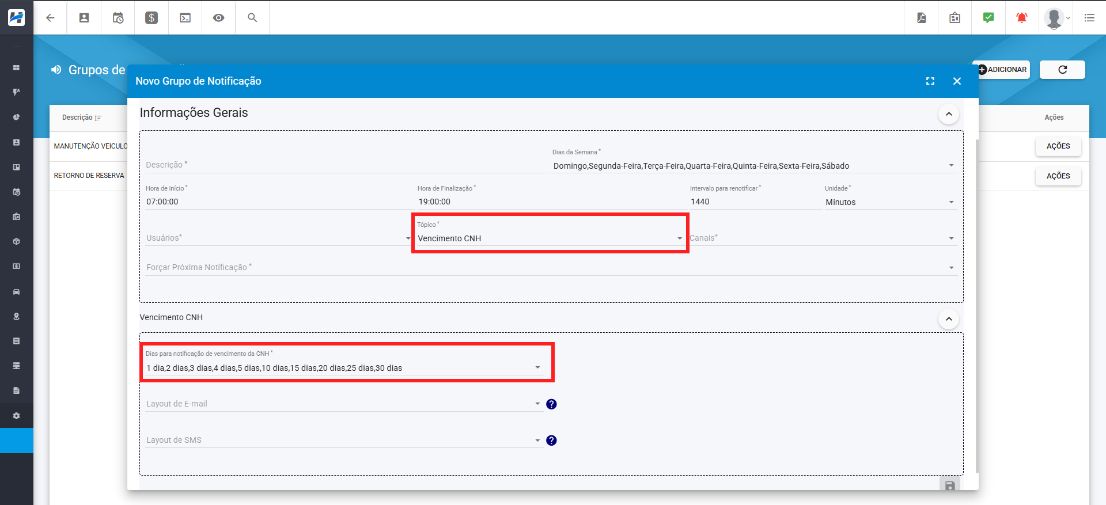The height and width of the screenshot is (505, 1106).
Task: Open the search magnifier icon
Action: coord(252,18)
